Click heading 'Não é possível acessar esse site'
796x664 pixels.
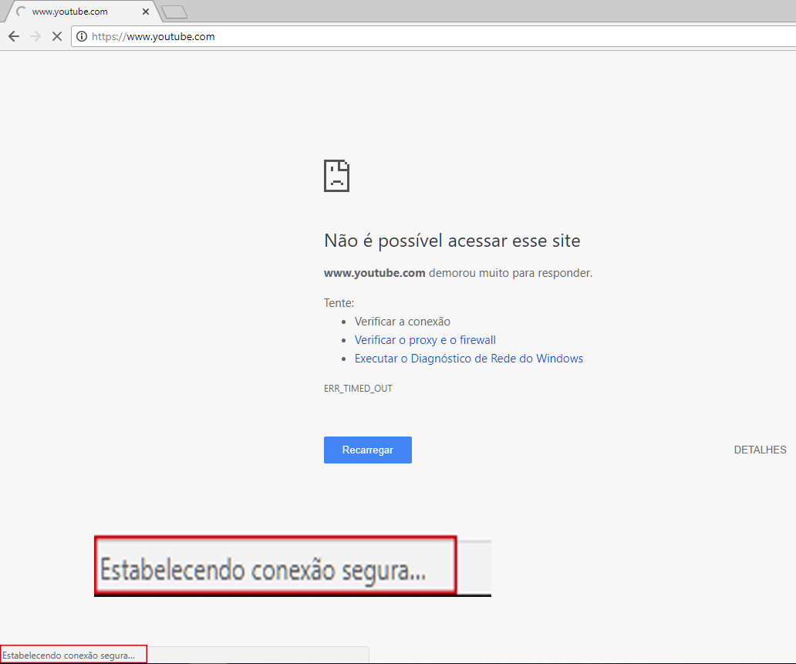tap(452, 241)
